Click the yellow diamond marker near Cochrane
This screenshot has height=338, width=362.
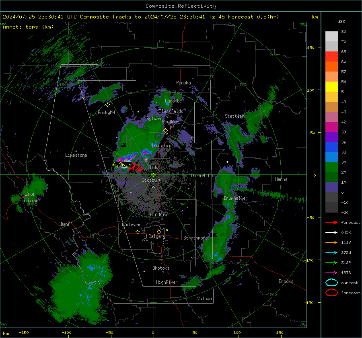pos(138,232)
